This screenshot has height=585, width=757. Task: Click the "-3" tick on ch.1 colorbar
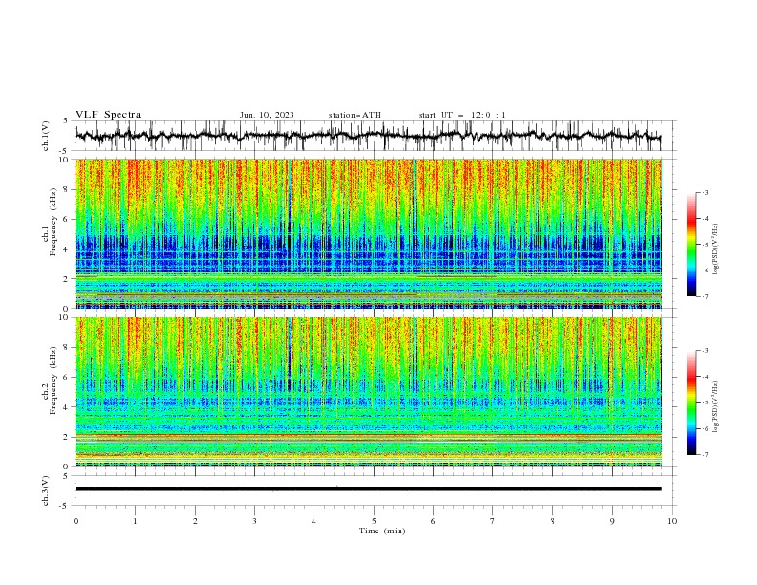click(705, 192)
